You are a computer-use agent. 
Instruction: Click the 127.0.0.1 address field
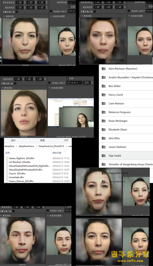click(x=74, y=83)
